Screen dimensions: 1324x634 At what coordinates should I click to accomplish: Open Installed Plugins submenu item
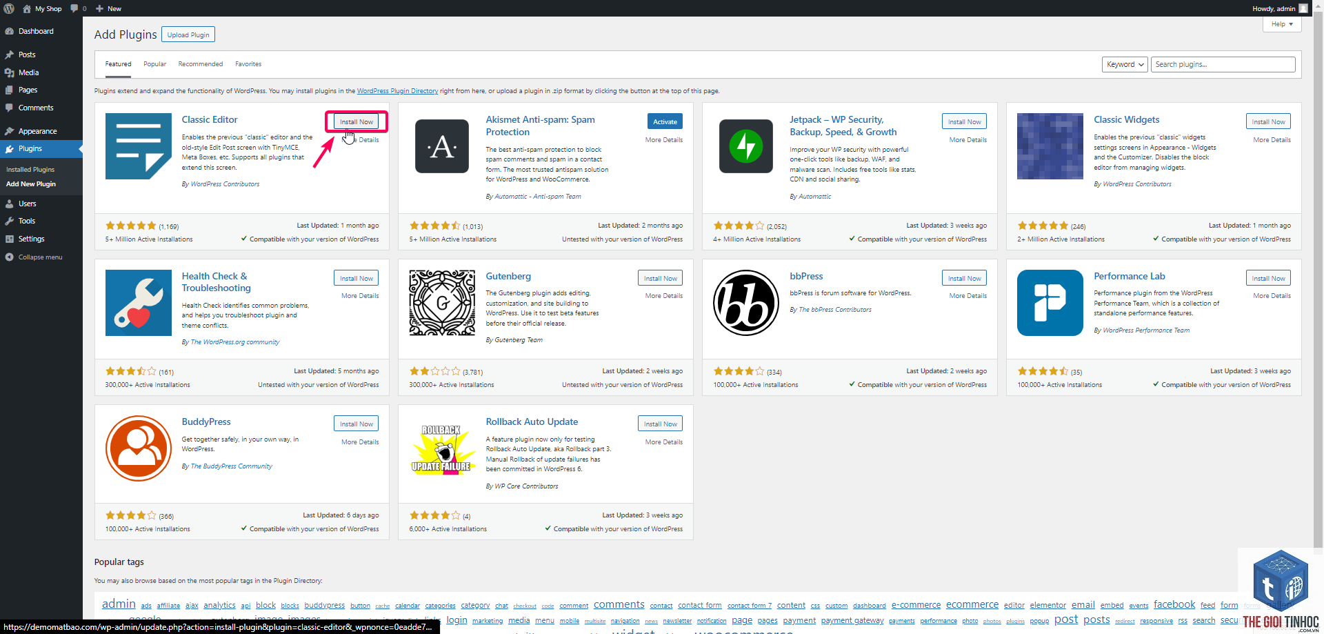click(x=30, y=170)
